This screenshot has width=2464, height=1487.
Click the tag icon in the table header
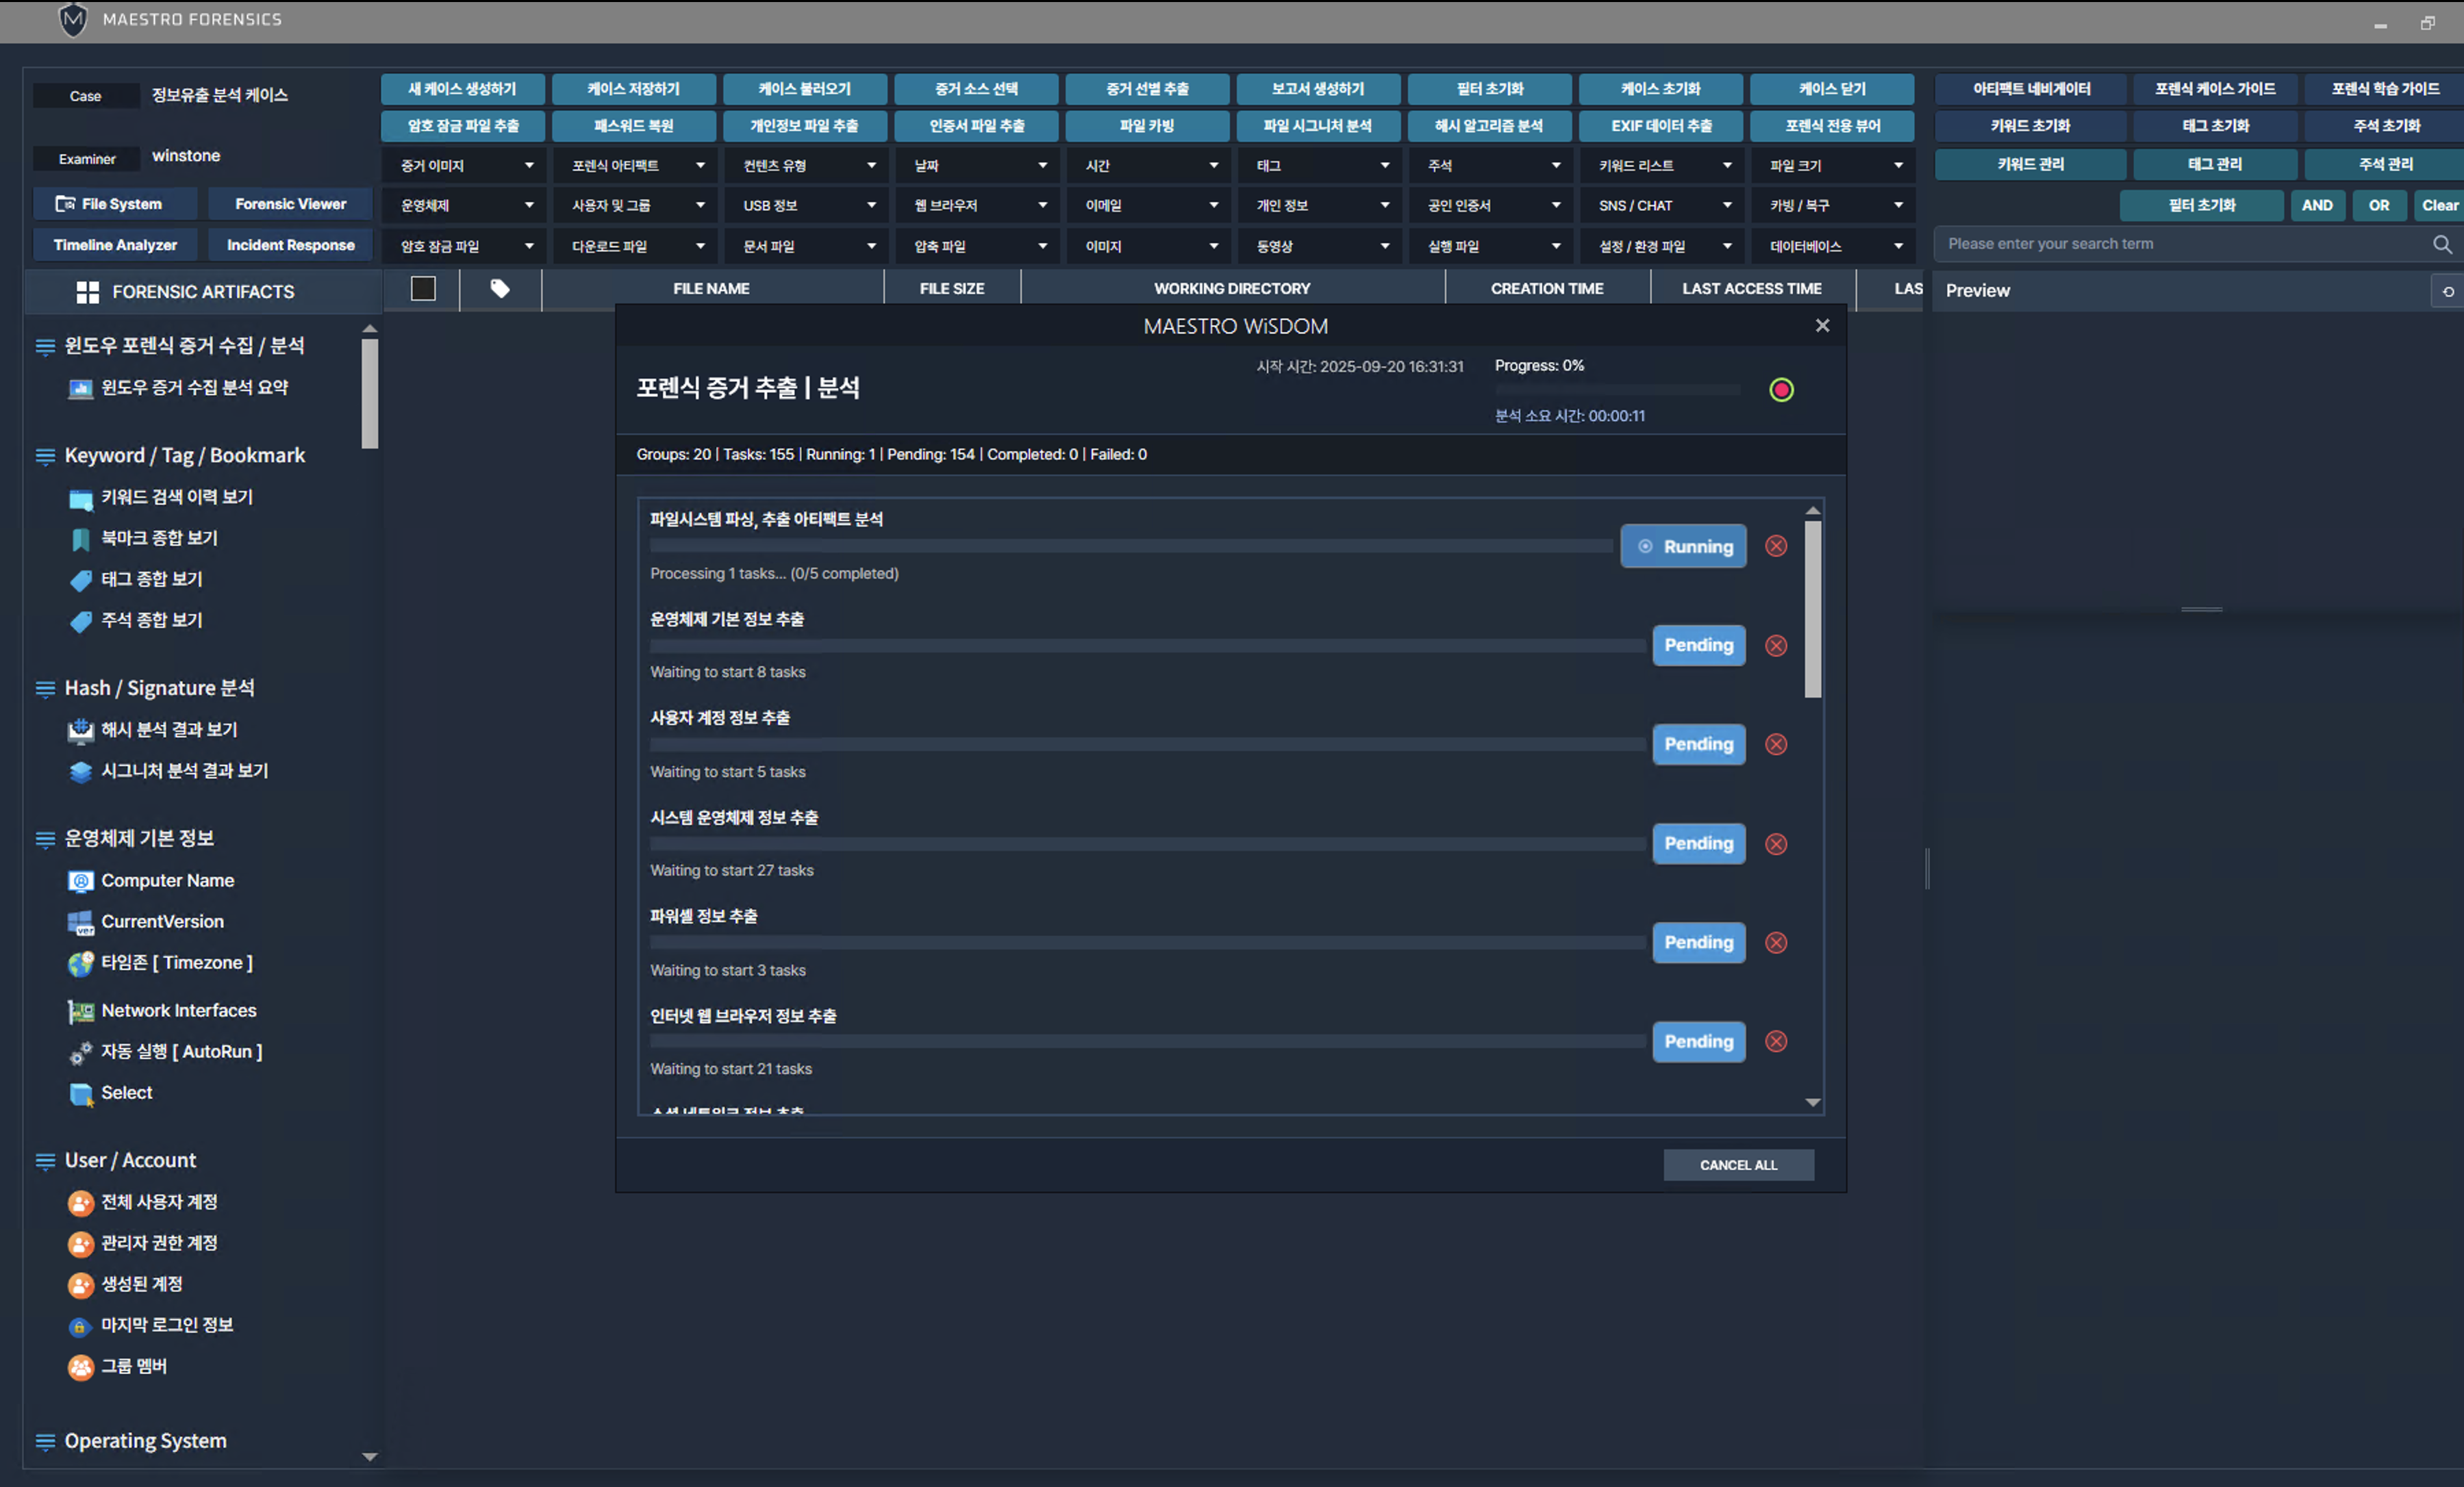[x=500, y=289]
